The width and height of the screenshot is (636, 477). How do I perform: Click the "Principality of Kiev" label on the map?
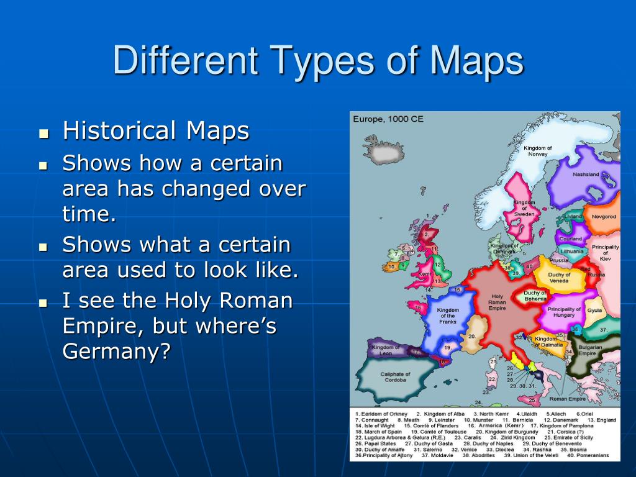(605, 253)
